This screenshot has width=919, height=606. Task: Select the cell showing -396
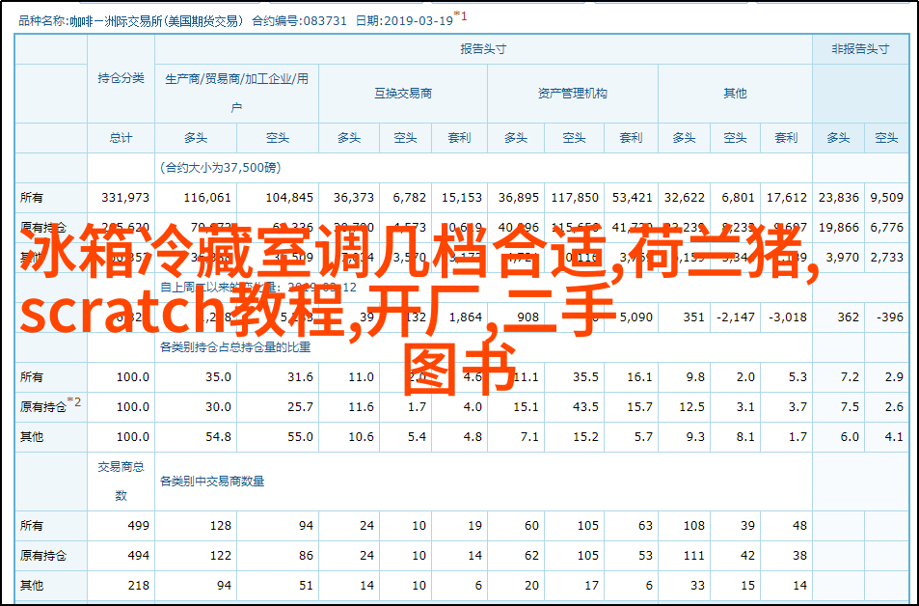coord(890,317)
